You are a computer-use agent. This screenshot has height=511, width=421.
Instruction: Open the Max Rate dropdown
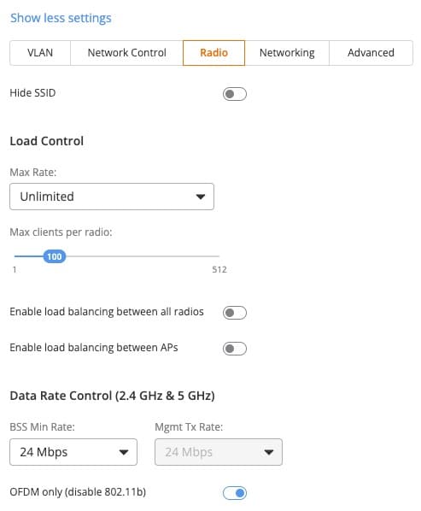coord(112,197)
